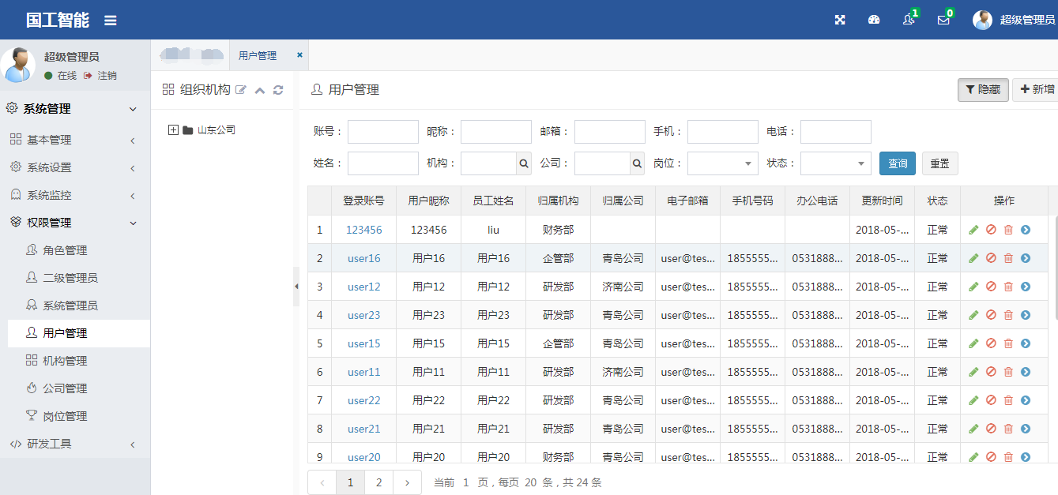The image size is (1058, 495).
Task: Open the user notifications bell icon
Action: point(909,20)
